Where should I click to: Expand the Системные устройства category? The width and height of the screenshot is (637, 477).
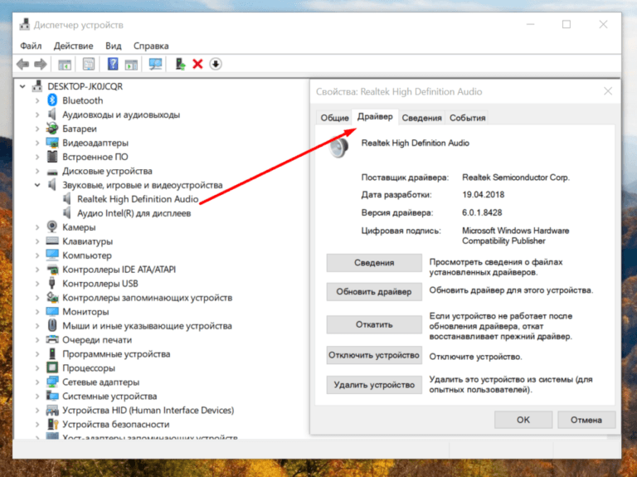pyautogui.click(x=37, y=397)
